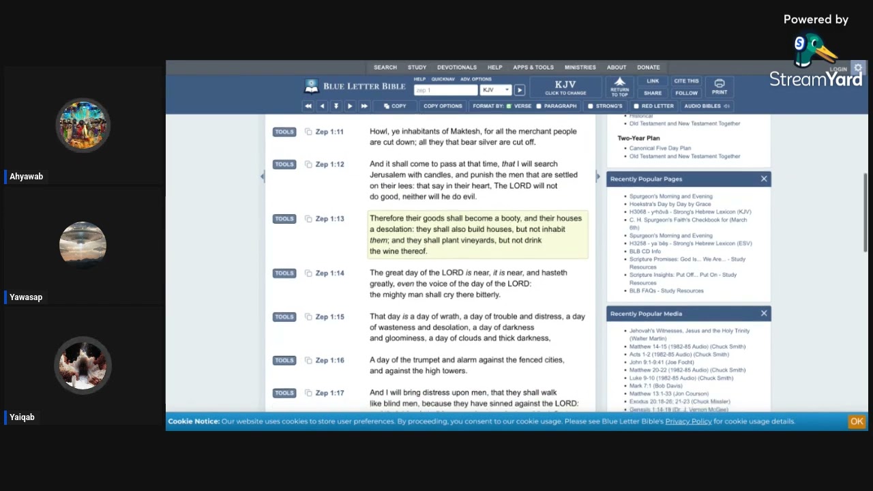Open Spurgeon's Morning and Evening first link
The height and width of the screenshot is (491, 873).
pos(670,196)
